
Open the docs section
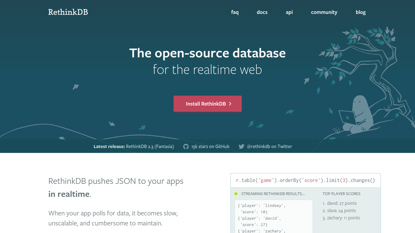tap(262, 12)
